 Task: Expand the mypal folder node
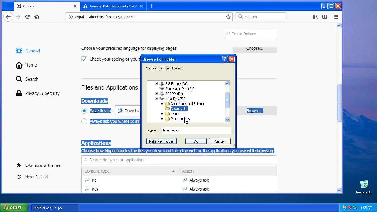tap(162, 113)
